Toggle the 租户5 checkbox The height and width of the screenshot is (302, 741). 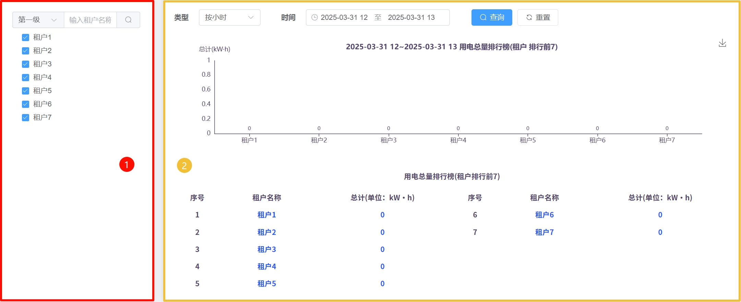pos(25,91)
